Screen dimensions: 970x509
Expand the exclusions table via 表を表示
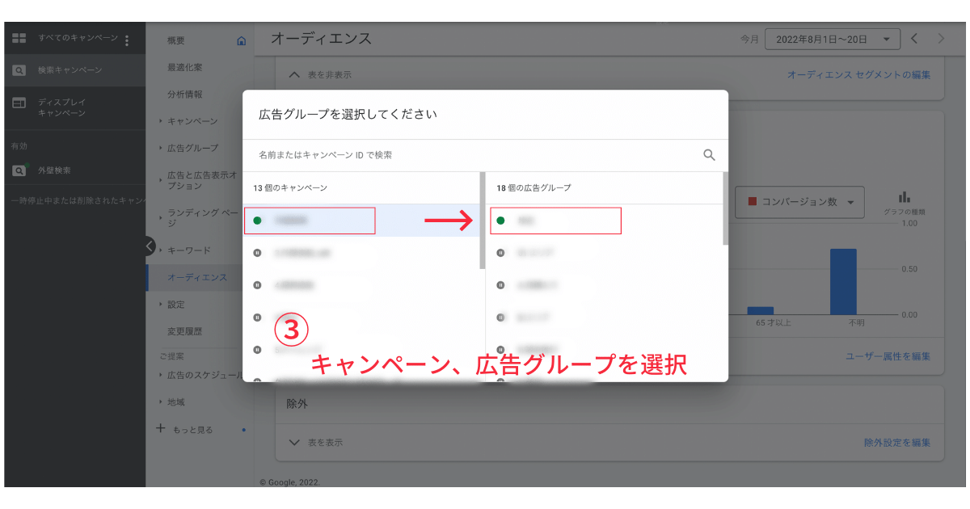click(x=316, y=443)
